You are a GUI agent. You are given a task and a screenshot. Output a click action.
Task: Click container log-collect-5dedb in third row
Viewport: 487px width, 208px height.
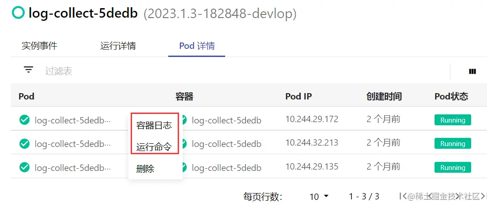[x=227, y=168]
